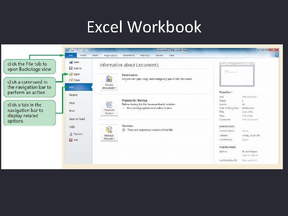Open the References ribbon tab

click(x=129, y=55)
